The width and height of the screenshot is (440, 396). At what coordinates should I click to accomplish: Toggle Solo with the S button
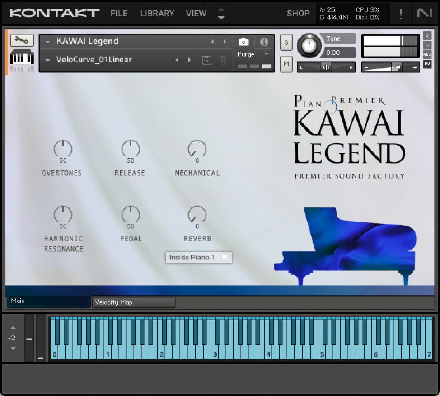pos(286,42)
